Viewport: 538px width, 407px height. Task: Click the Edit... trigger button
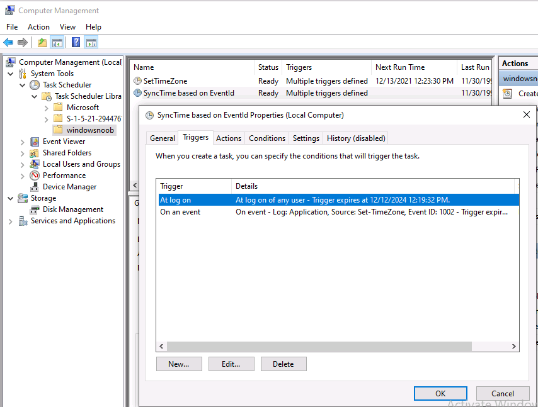(x=231, y=364)
